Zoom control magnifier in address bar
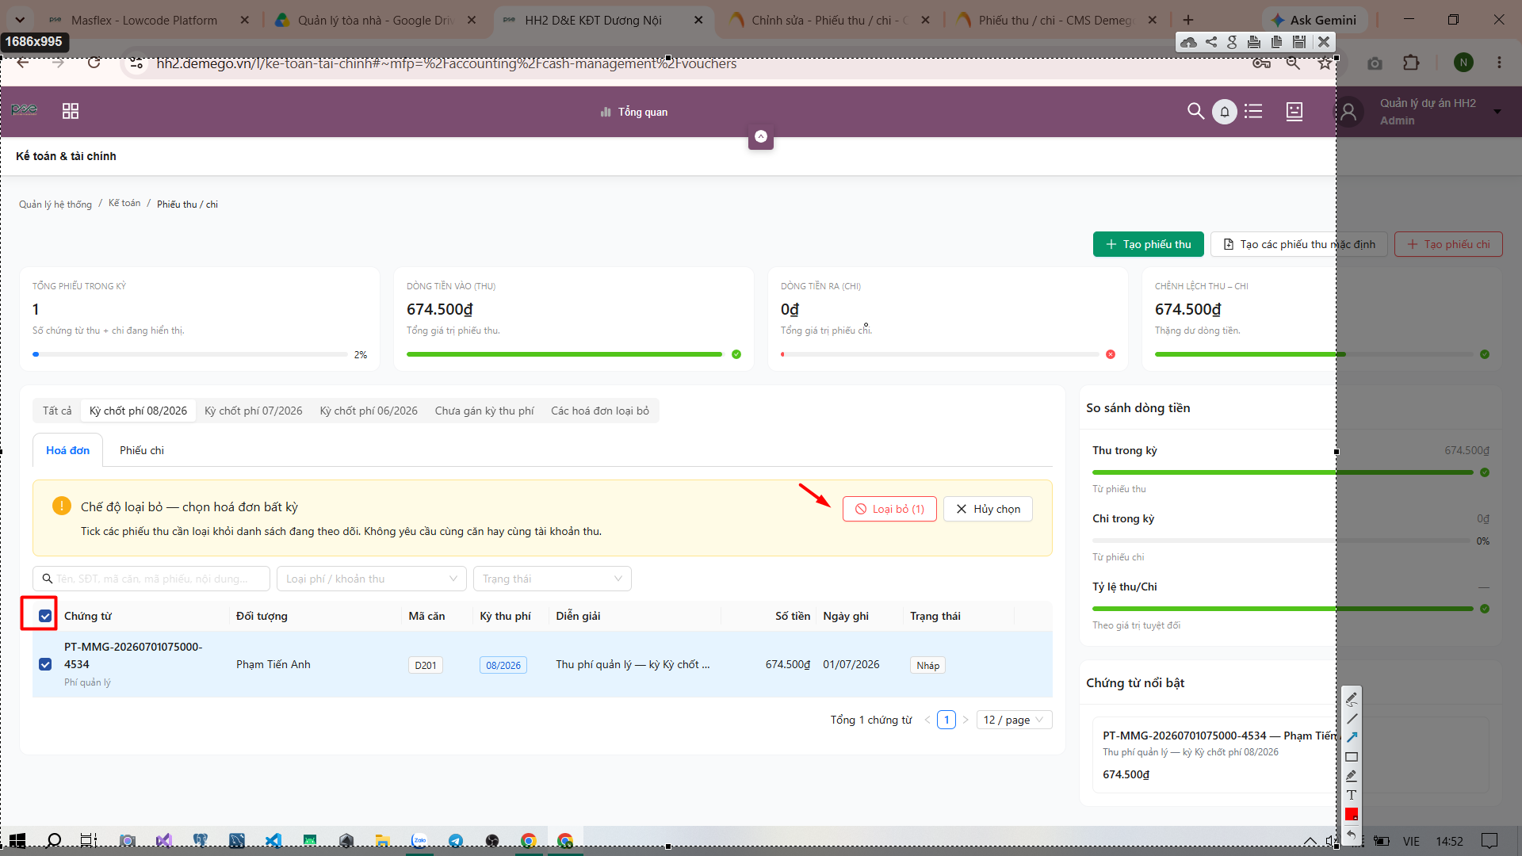 pyautogui.click(x=1293, y=63)
